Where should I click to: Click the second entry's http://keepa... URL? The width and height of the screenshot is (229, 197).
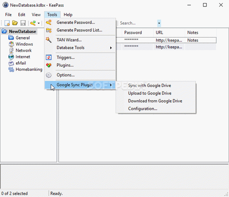pyautogui.click(x=169, y=47)
